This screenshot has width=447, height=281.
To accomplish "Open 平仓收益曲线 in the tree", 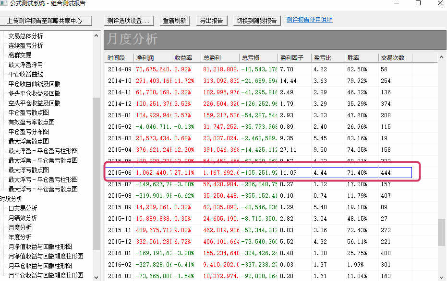I will (25, 74).
